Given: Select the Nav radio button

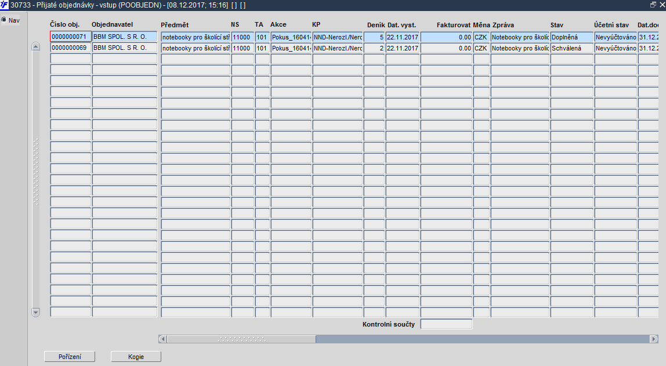Looking at the screenshot, I should coord(4,20).
